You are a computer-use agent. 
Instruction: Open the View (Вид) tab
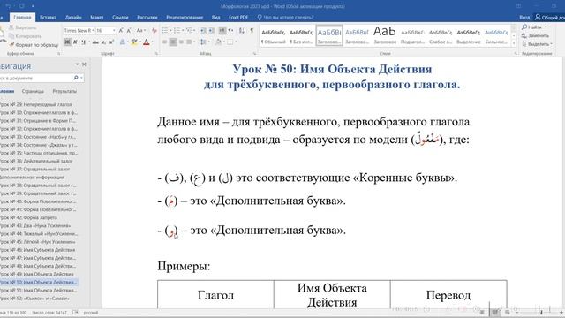coord(215,17)
